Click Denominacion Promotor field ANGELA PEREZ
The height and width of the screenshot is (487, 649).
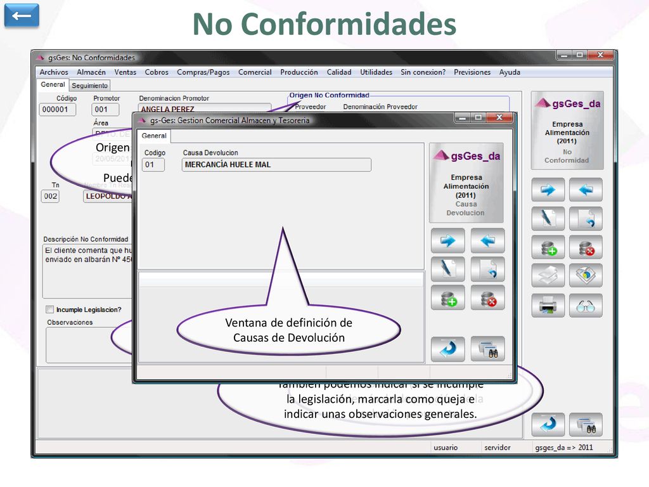coord(205,108)
